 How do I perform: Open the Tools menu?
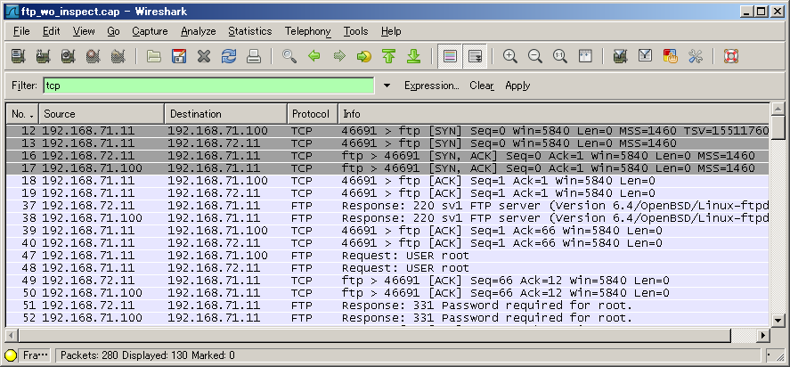click(x=355, y=31)
